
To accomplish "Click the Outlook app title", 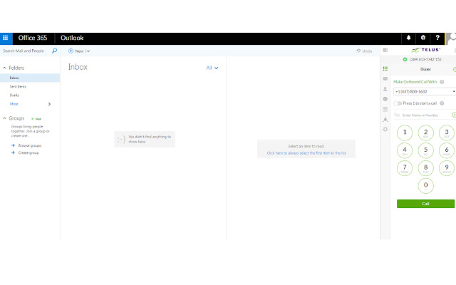I will coord(72,38).
